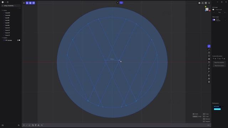Select the S-shaped spline tool icon
Image resolution: width=228 pixels, height=128 pixels.
point(209,65)
